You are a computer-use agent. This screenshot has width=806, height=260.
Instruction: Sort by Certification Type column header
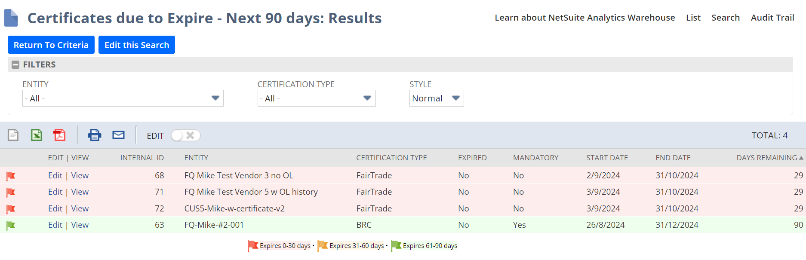click(391, 158)
